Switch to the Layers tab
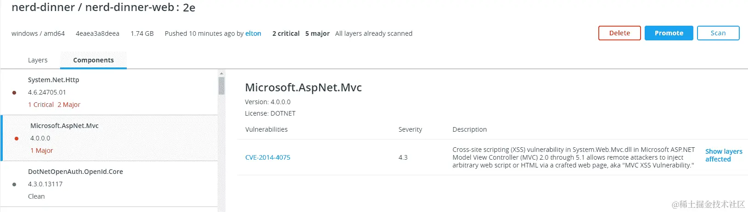 38,60
